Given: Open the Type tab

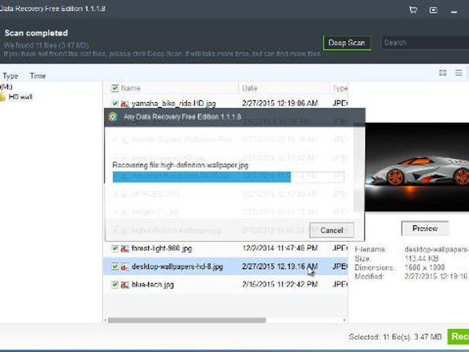Looking at the screenshot, I should point(10,76).
